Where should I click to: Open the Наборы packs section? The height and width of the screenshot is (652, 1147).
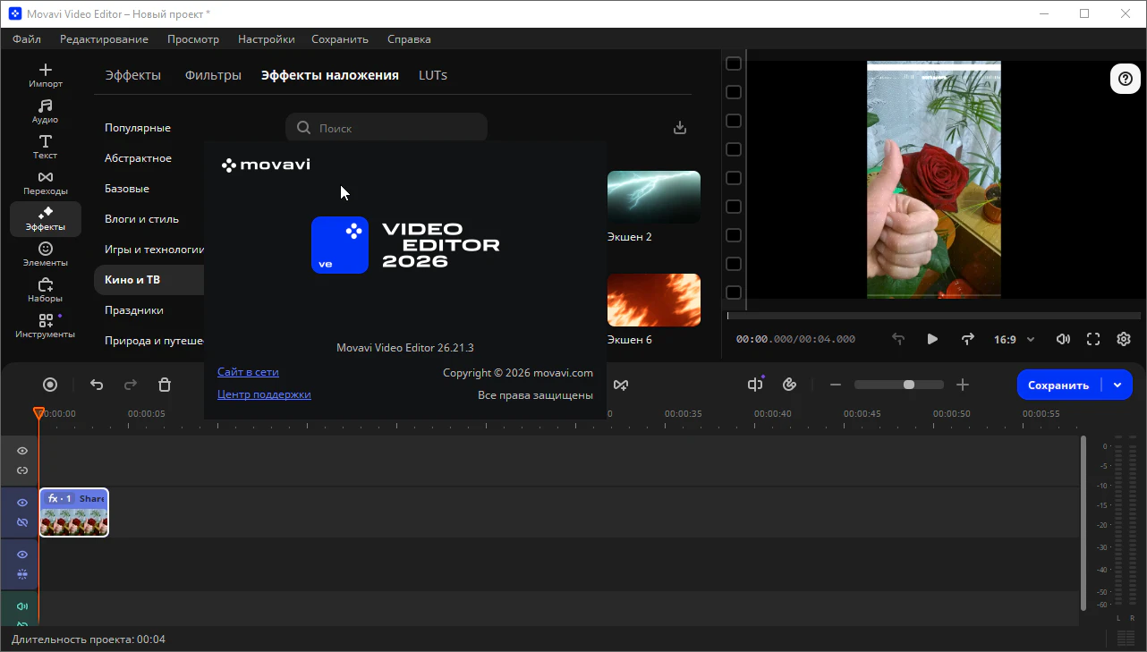(x=46, y=291)
